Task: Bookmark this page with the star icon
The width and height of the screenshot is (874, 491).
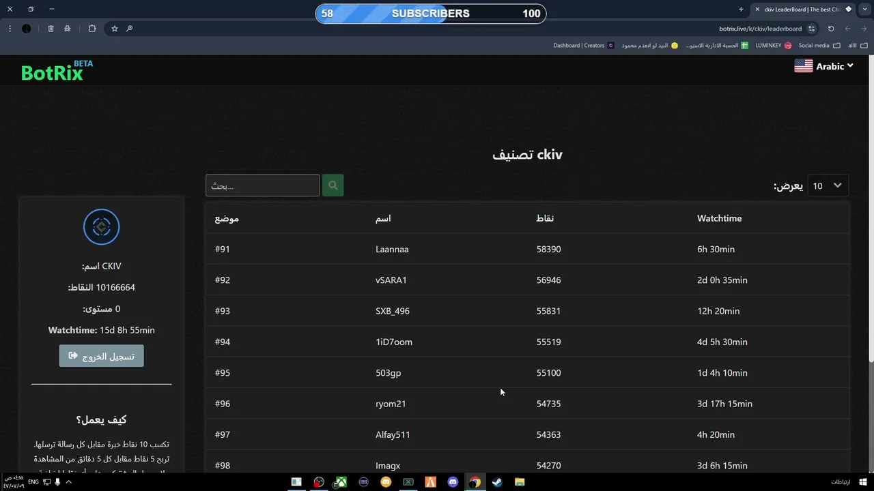Action: [x=114, y=29]
